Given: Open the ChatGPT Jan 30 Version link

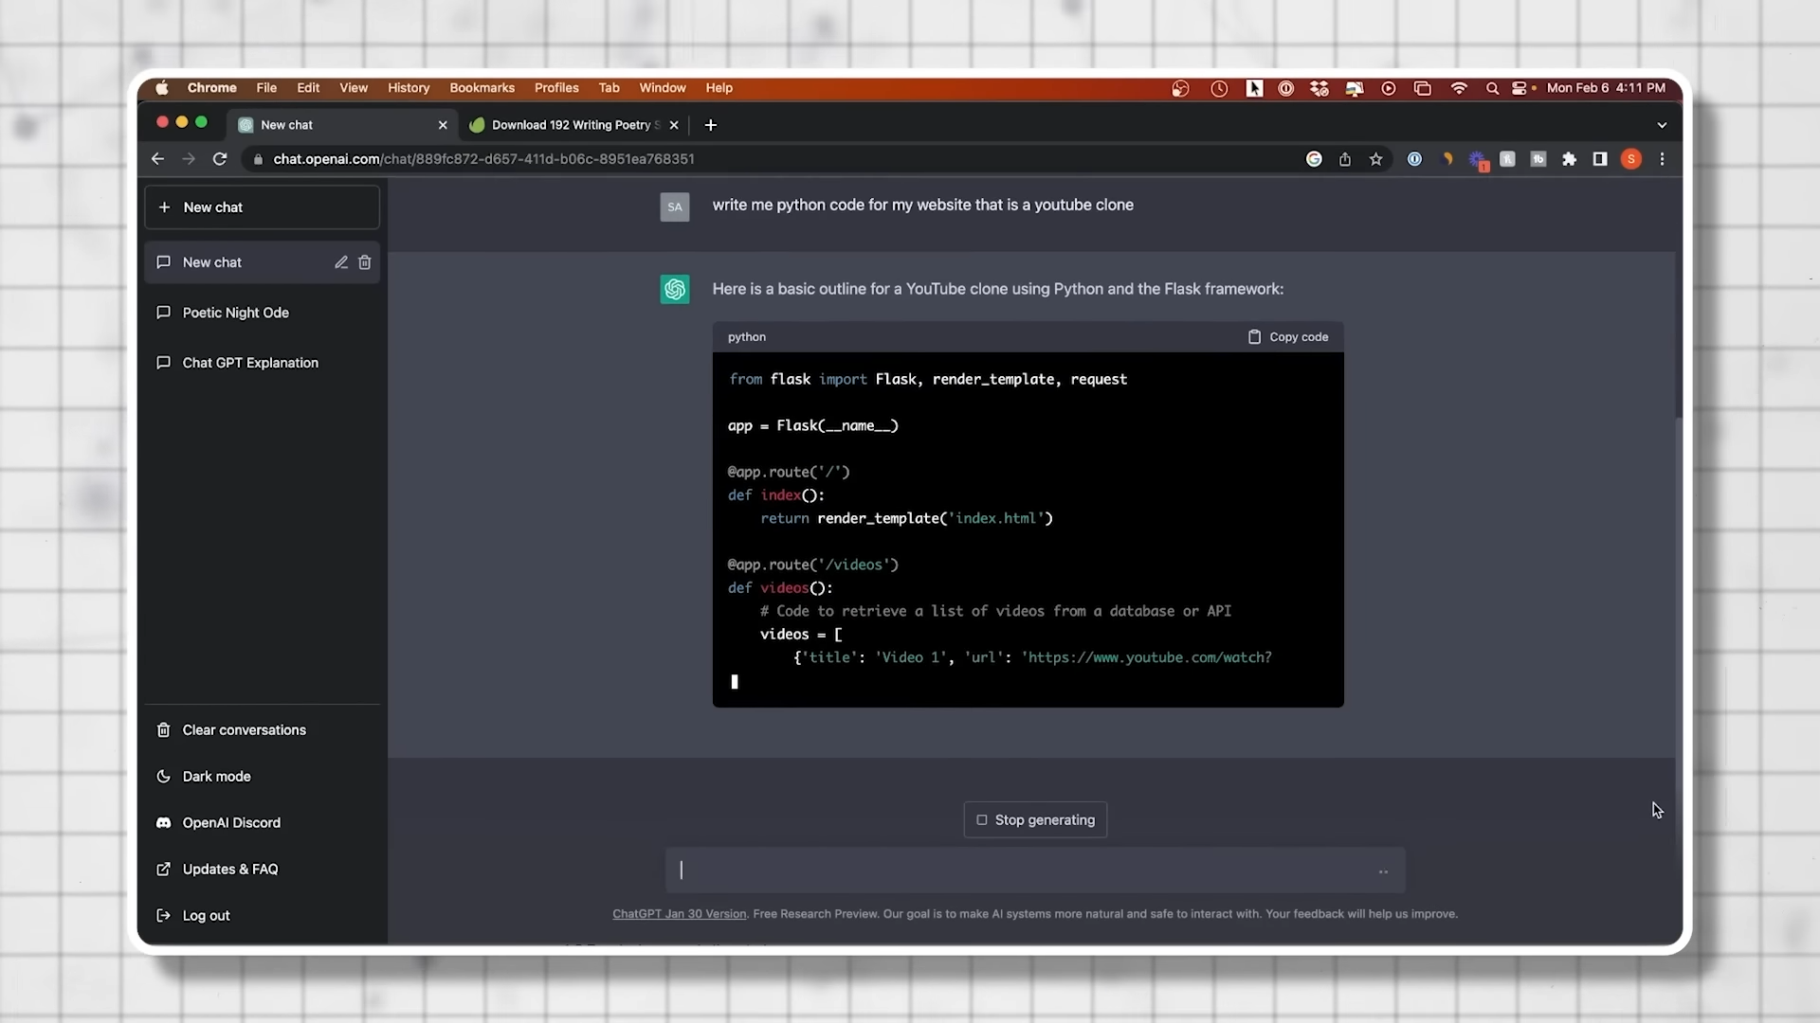Looking at the screenshot, I should point(679,914).
